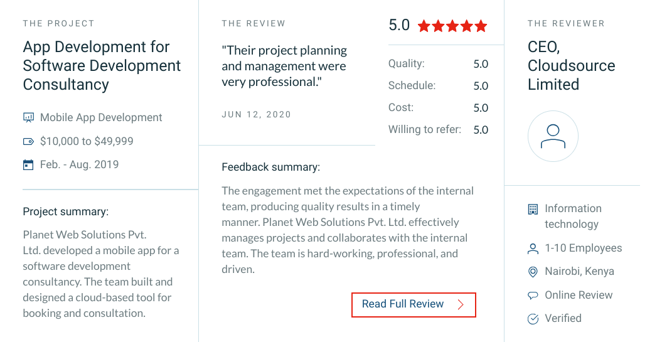Click the price tag budget icon
Image resolution: width=662 pixels, height=342 pixels.
pyautogui.click(x=28, y=141)
